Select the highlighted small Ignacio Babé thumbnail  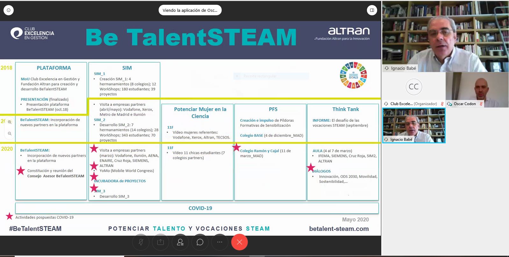coord(414,125)
